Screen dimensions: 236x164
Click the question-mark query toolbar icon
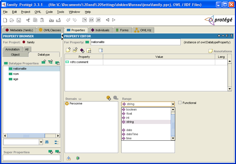[x=84, y=20]
